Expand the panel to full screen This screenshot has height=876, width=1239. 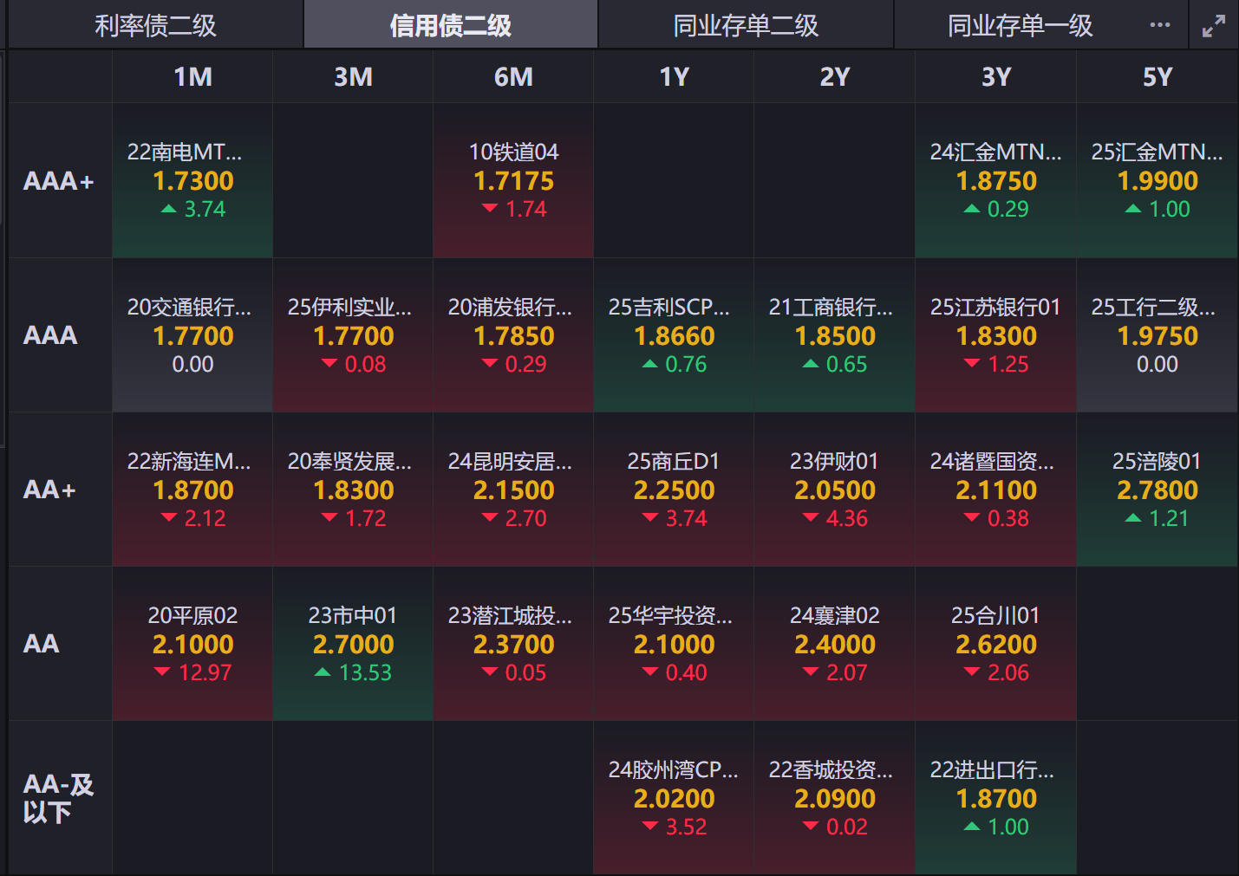pyautogui.click(x=1214, y=26)
